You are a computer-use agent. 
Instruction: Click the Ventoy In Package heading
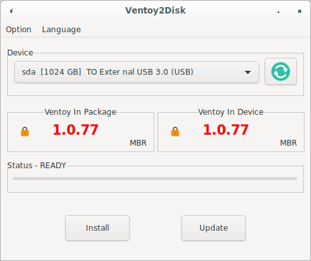click(x=81, y=112)
